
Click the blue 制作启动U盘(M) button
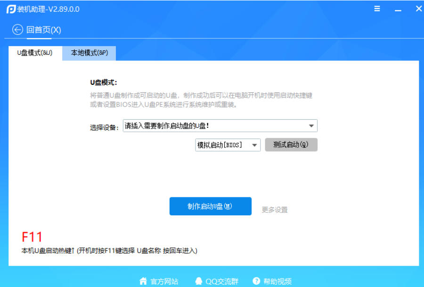coord(211,206)
